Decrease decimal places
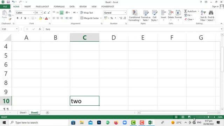The image size is (224, 126). coord(125,18)
